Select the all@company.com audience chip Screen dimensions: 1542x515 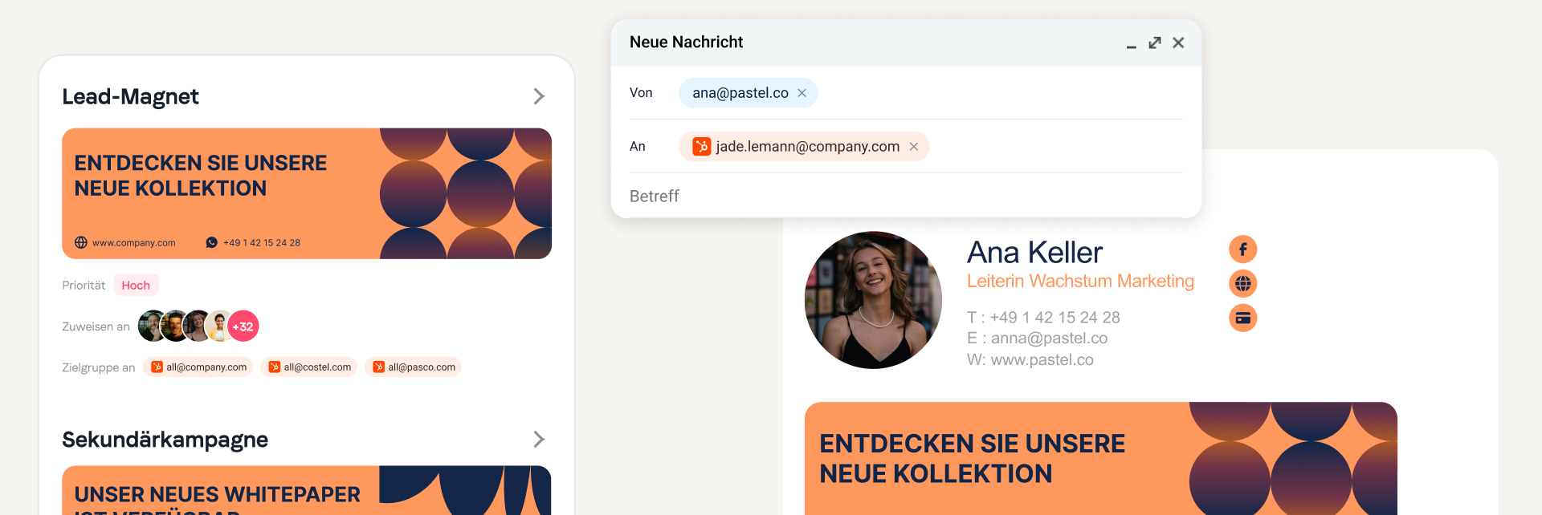(198, 367)
